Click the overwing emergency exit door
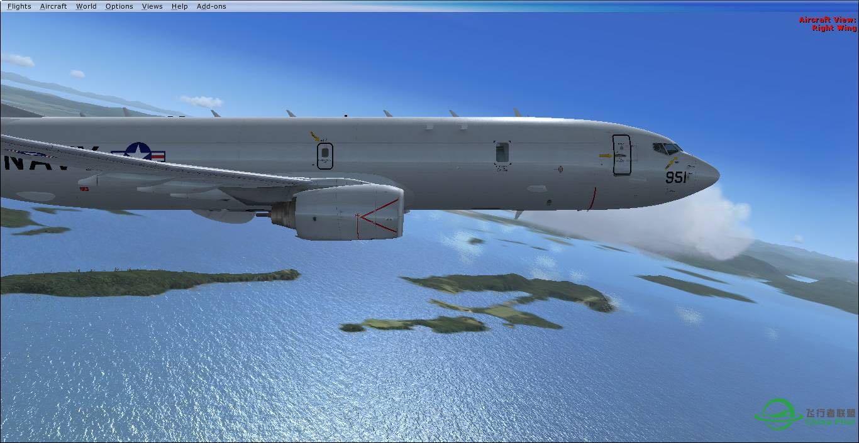The image size is (859, 443). (324, 156)
